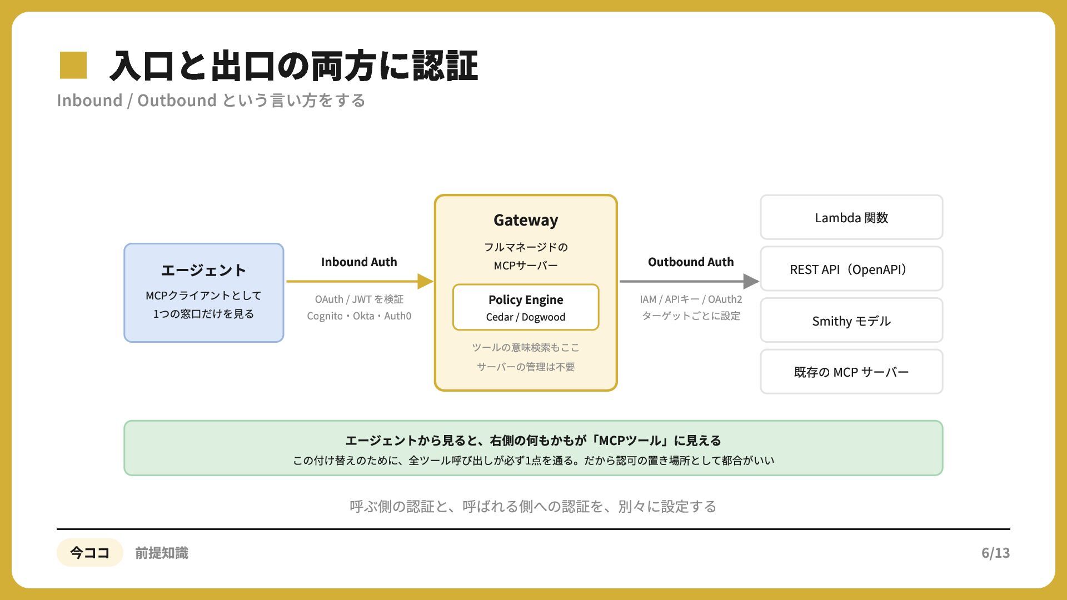Select the line この付け替えのために in green banner
The image size is (1067, 600).
click(533, 461)
